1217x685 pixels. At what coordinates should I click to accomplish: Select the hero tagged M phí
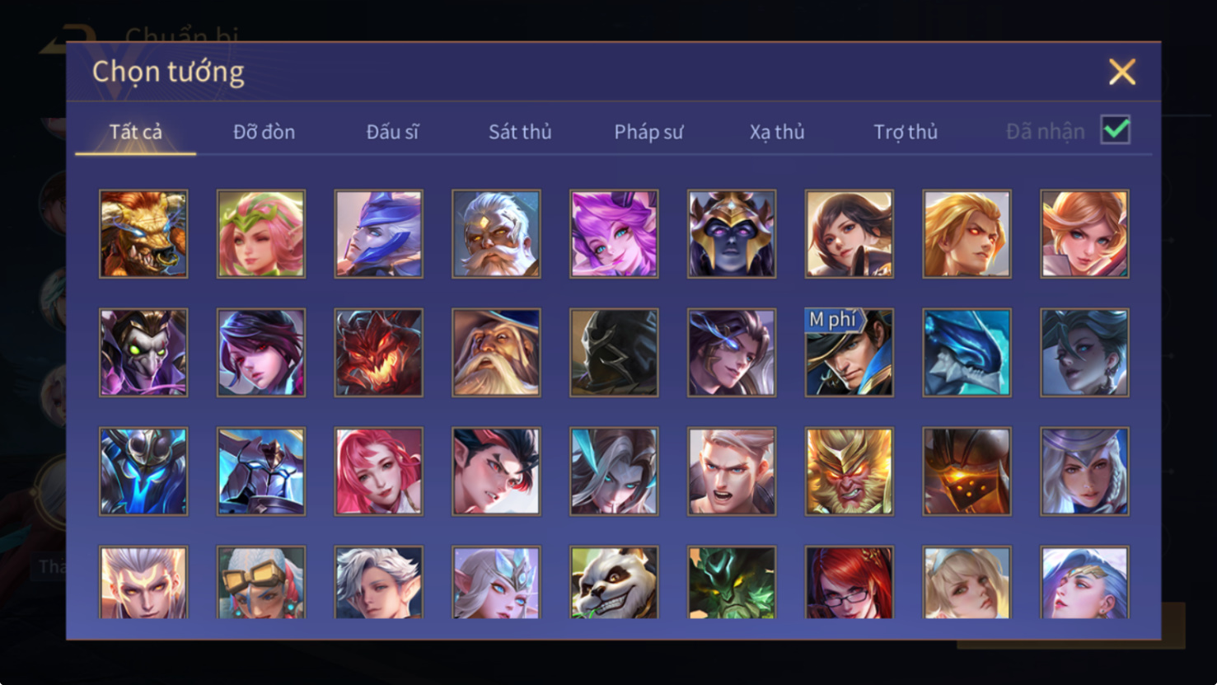point(850,353)
